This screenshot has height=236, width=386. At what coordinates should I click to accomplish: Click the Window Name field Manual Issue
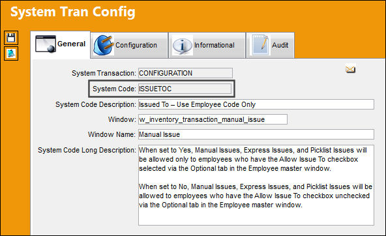coord(256,134)
